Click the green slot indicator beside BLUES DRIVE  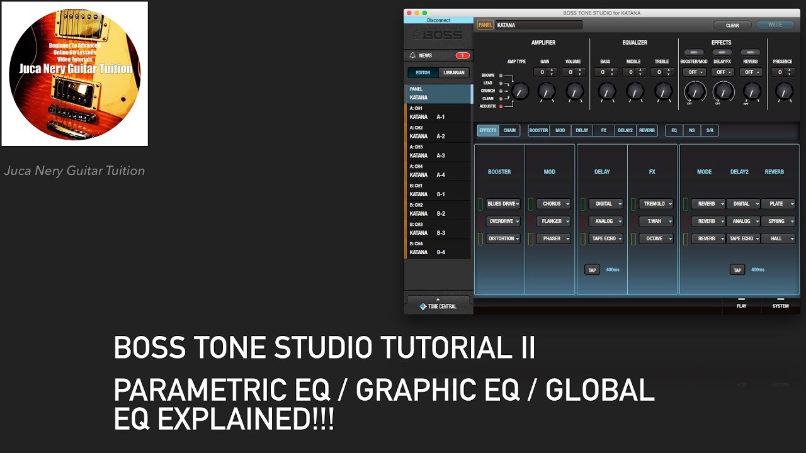(x=480, y=204)
